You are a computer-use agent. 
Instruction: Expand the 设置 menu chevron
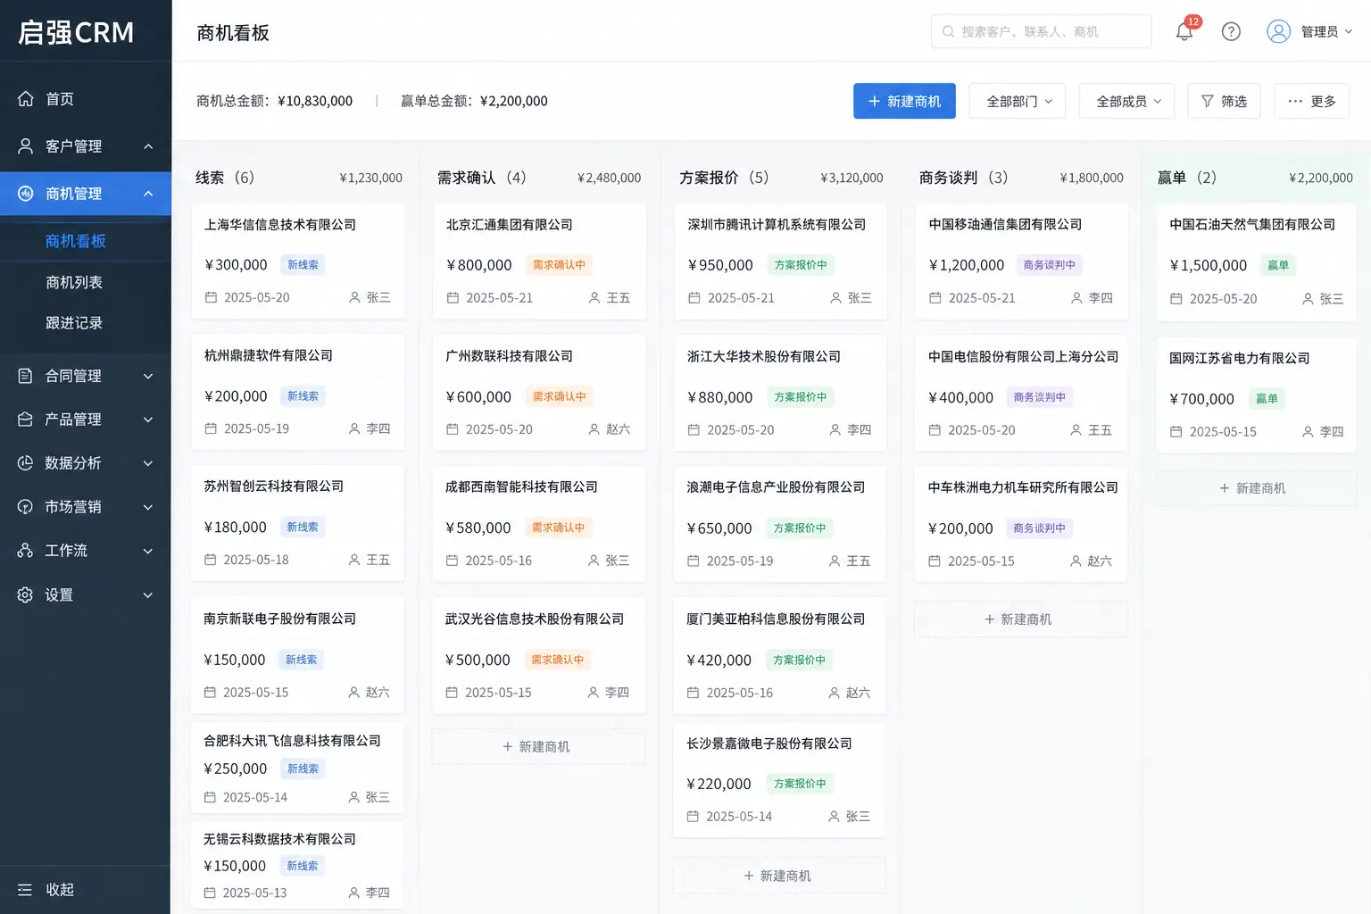tap(148, 594)
